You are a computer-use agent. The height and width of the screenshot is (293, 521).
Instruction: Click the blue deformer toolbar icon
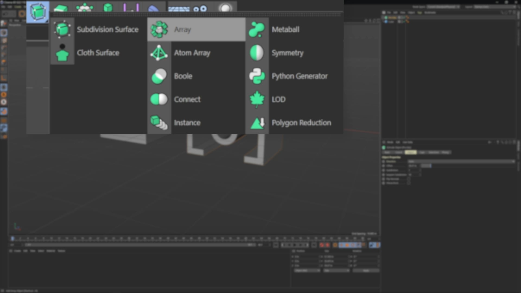tap(154, 9)
